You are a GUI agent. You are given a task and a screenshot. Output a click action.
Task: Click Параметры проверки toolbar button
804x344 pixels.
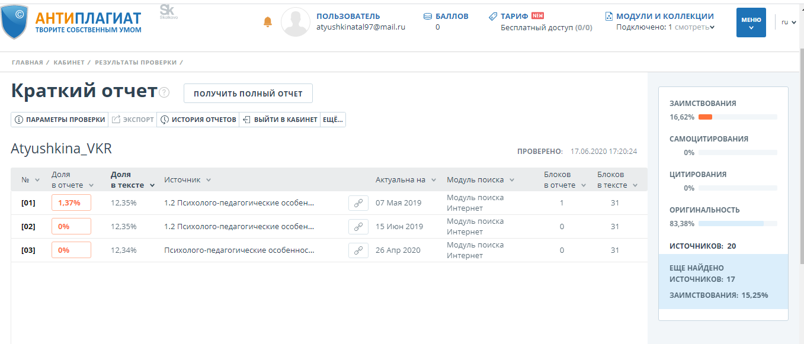(60, 120)
